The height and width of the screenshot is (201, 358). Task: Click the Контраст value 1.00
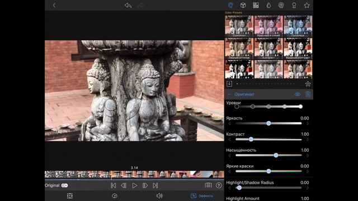tap(305, 134)
